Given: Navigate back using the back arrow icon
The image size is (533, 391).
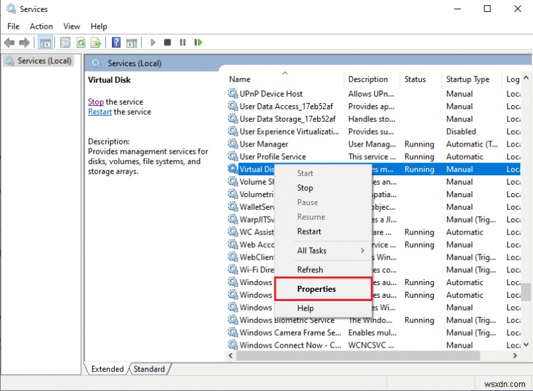Looking at the screenshot, I should [x=9, y=42].
